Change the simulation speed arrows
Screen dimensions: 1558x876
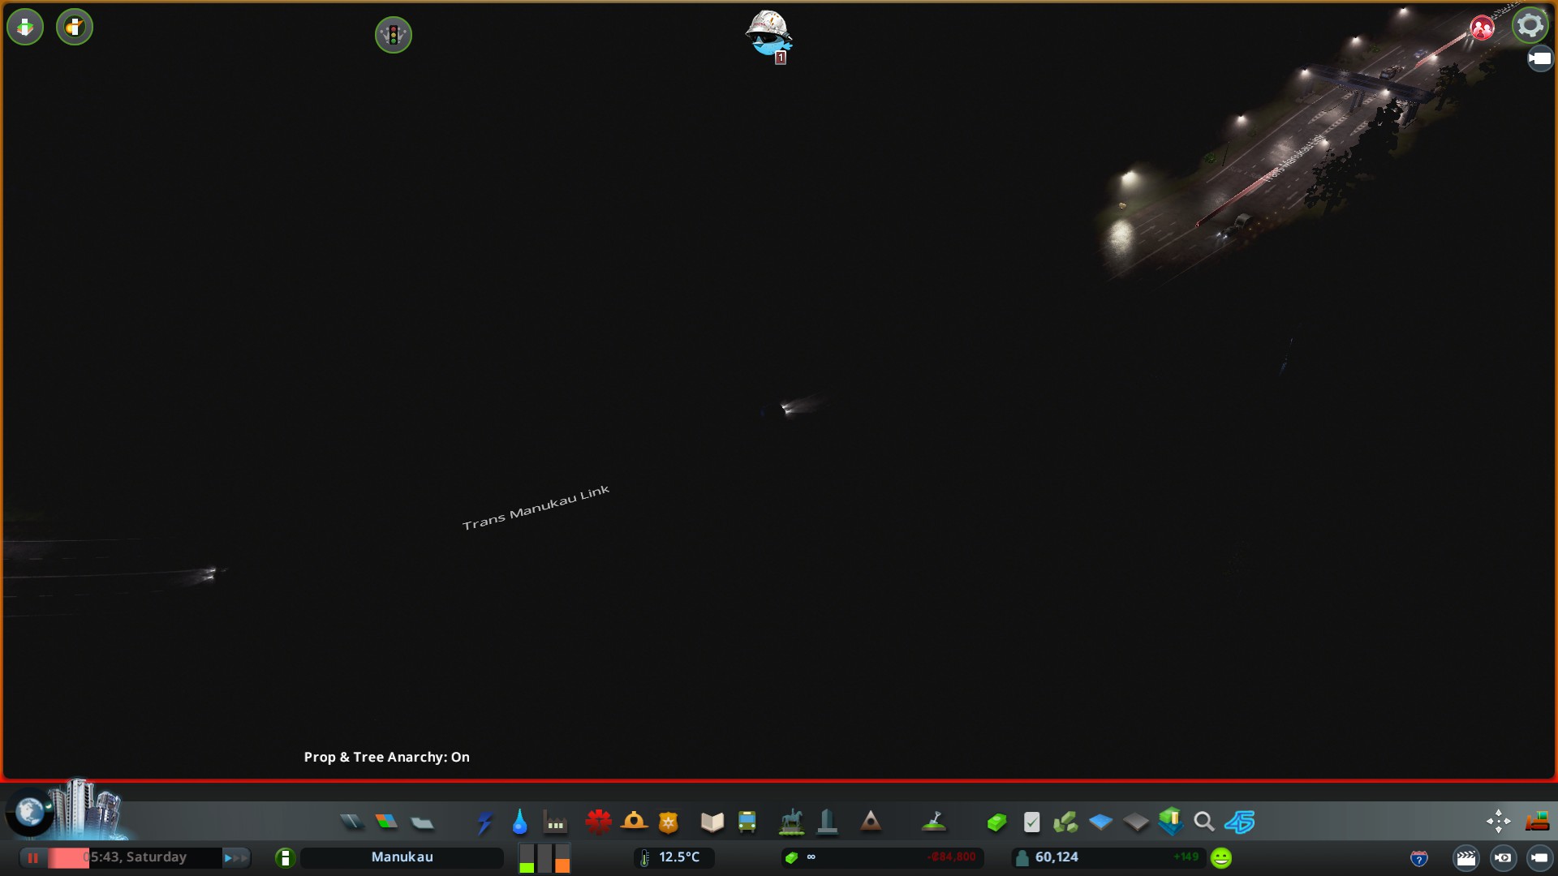pyautogui.click(x=235, y=857)
